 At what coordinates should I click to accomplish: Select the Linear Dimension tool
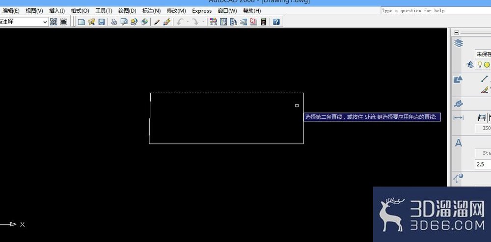coord(482,118)
